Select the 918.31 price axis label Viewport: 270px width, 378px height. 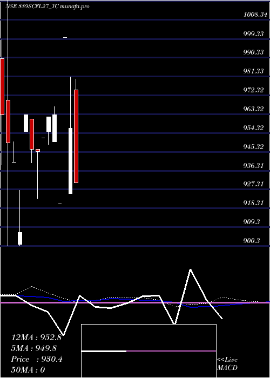tap(253, 202)
